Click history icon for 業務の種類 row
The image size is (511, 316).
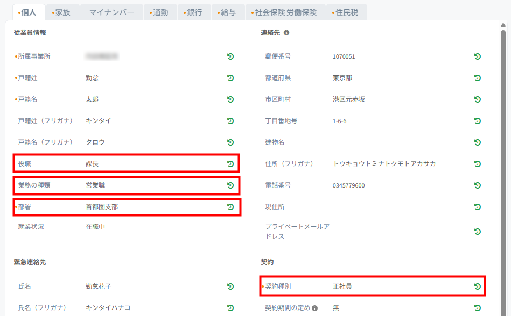tap(230, 185)
